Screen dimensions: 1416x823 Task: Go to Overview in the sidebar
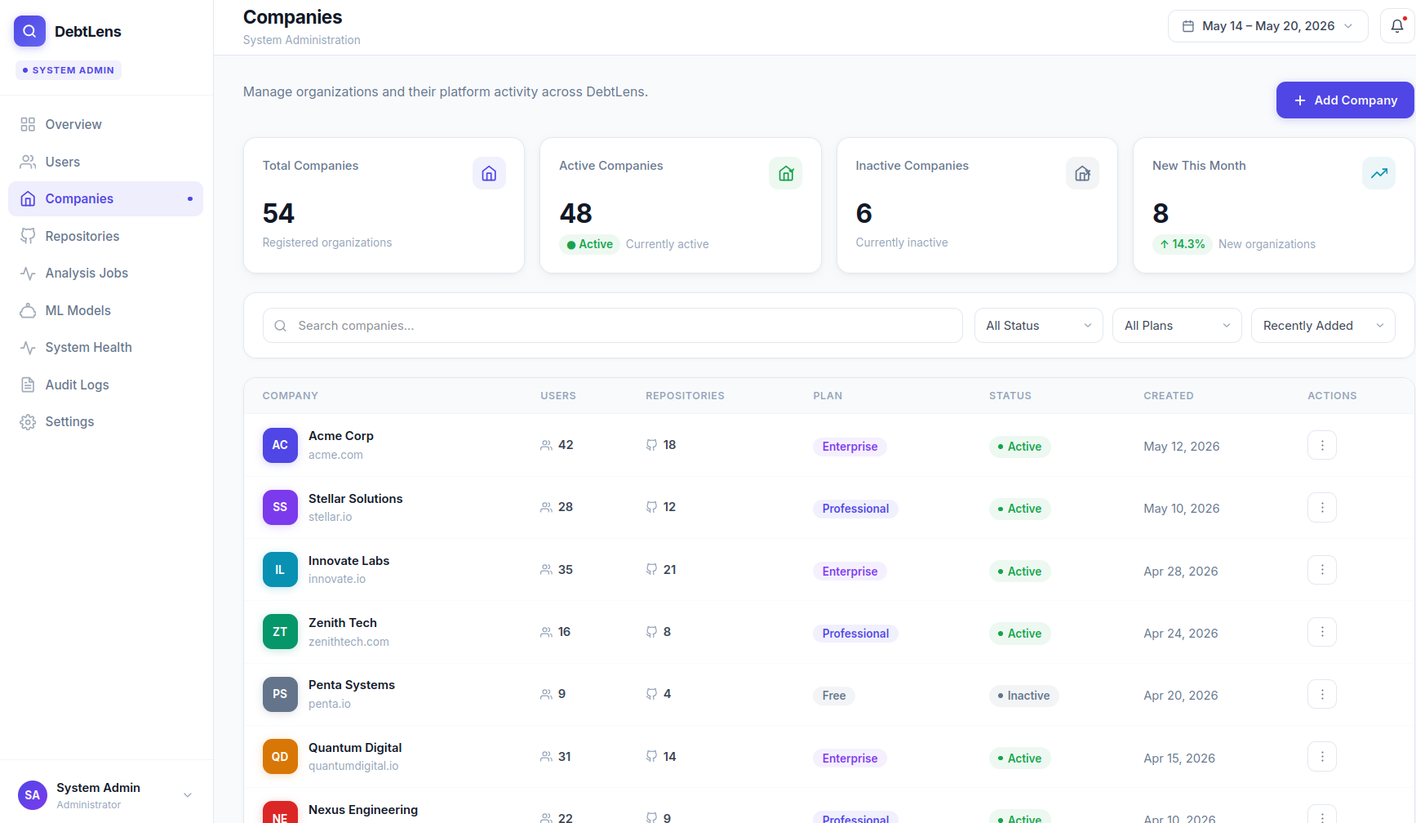(105, 124)
